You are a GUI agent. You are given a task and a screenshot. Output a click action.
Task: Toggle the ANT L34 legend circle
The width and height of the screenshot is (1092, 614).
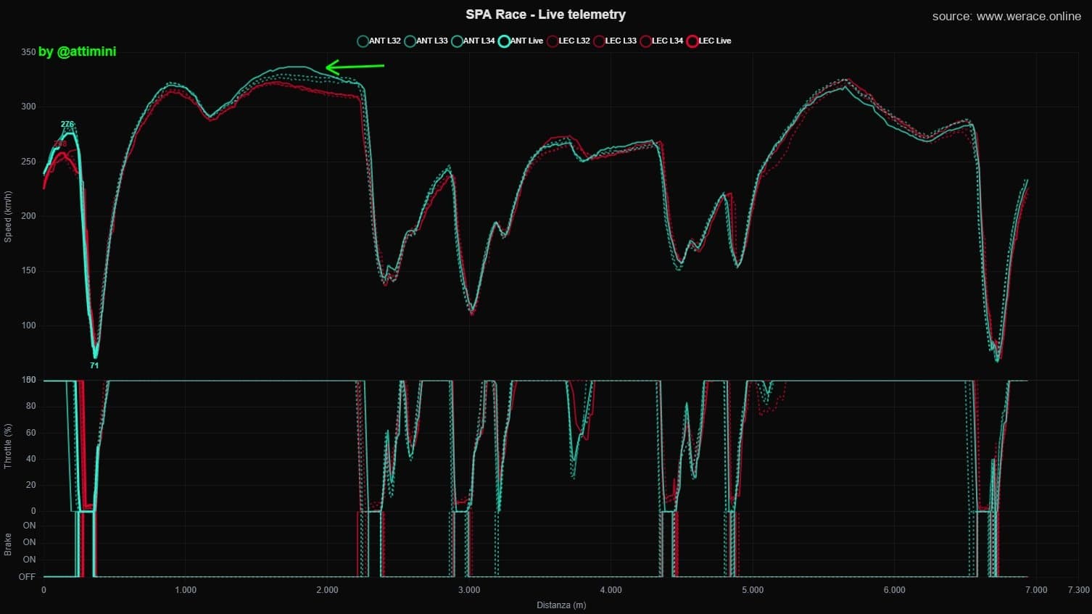457,41
